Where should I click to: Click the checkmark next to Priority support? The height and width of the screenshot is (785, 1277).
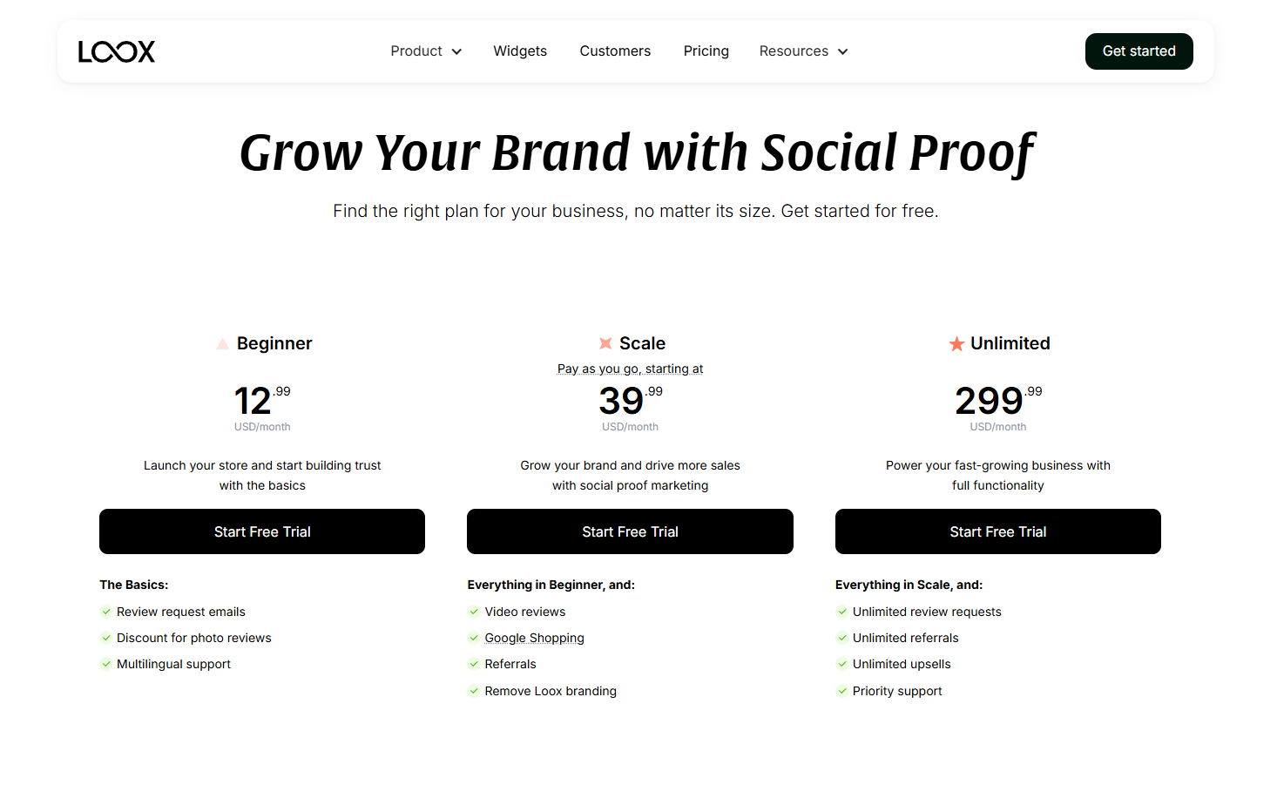click(x=841, y=690)
